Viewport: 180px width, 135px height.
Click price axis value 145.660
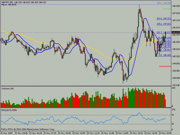pos(176,49)
